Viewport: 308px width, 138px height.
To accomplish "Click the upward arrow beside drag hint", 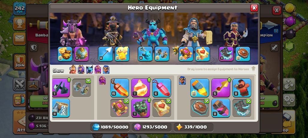I will tap(253, 69).
